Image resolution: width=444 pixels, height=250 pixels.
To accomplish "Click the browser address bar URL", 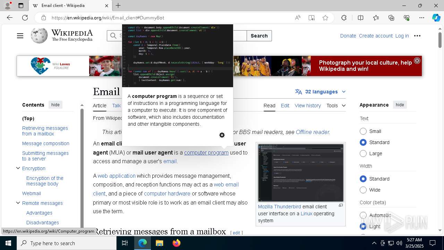I will tap(108, 18).
